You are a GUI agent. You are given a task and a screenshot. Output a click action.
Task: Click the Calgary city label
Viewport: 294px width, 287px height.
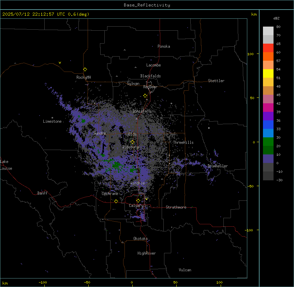click(x=136, y=206)
